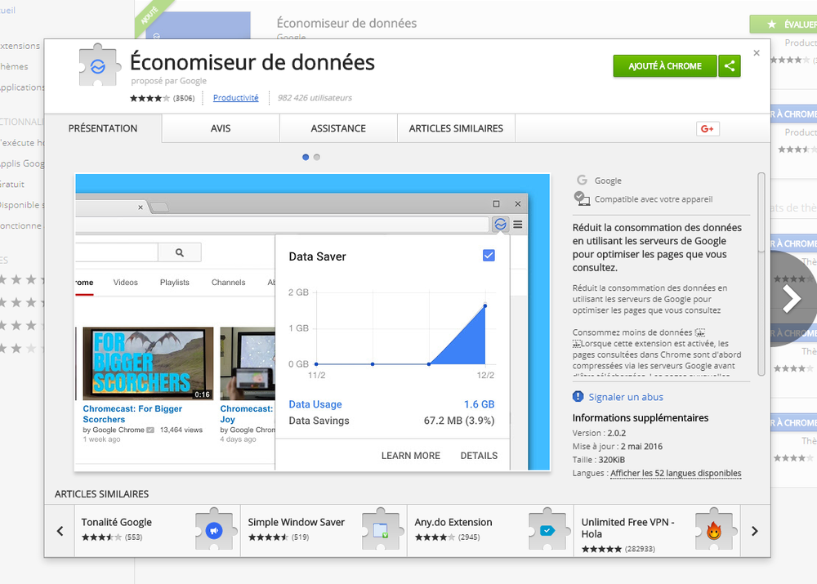
Task: Click the Chromecast: For Bigger Scorchers thumbnail
Action: click(x=147, y=363)
